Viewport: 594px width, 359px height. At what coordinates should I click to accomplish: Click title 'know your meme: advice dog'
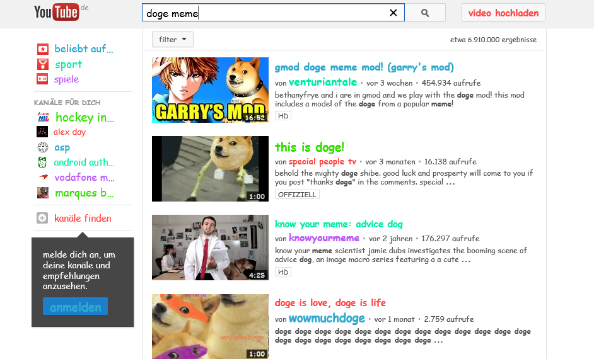coord(339,224)
